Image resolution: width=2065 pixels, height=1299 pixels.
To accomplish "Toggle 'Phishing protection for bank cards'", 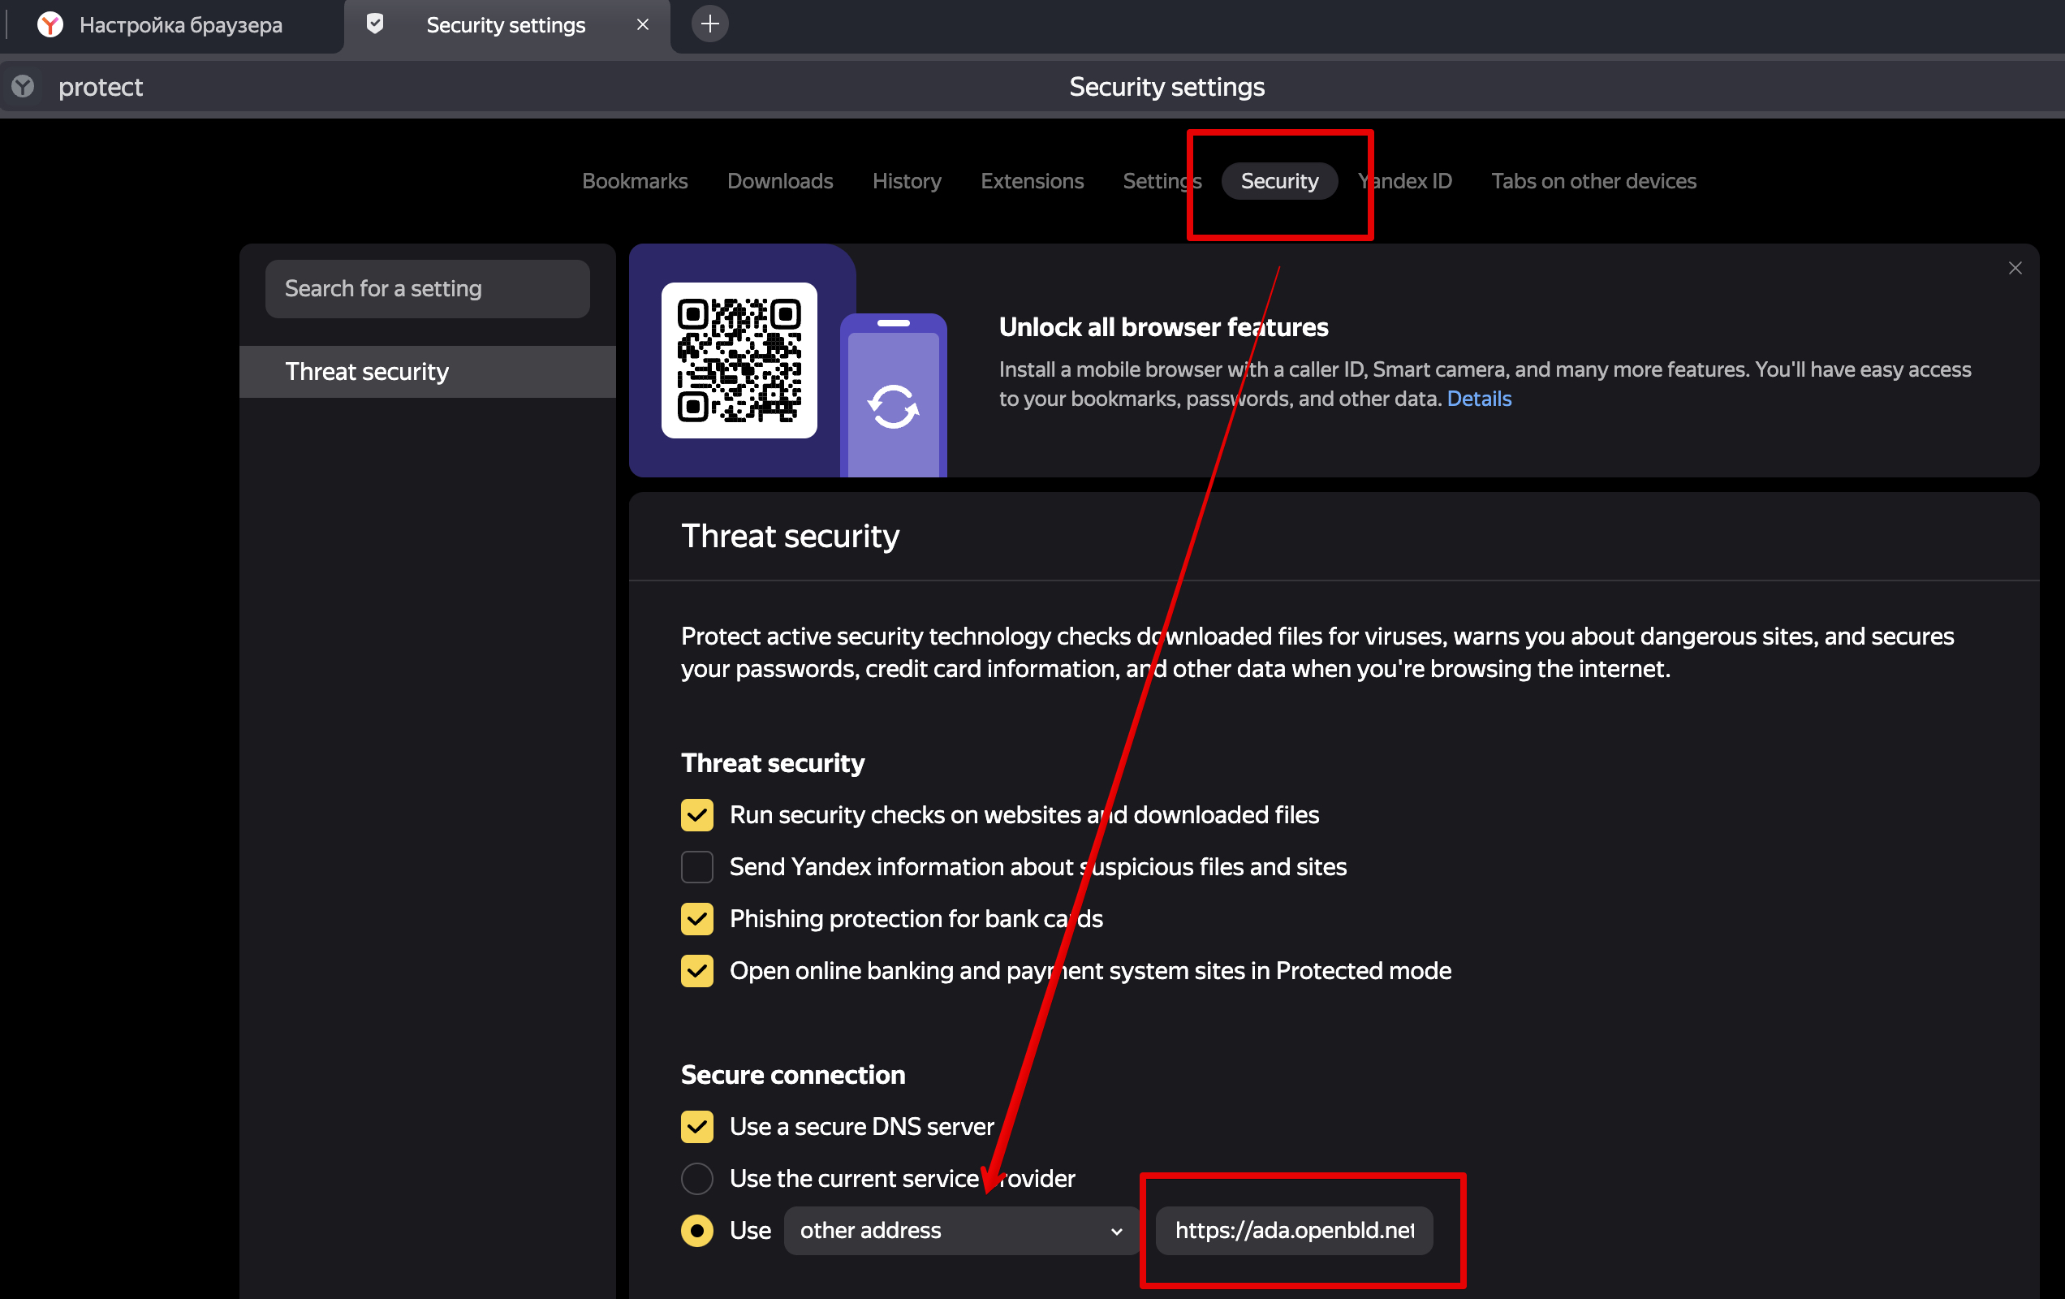I will pyautogui.click(x=694, y=919).
